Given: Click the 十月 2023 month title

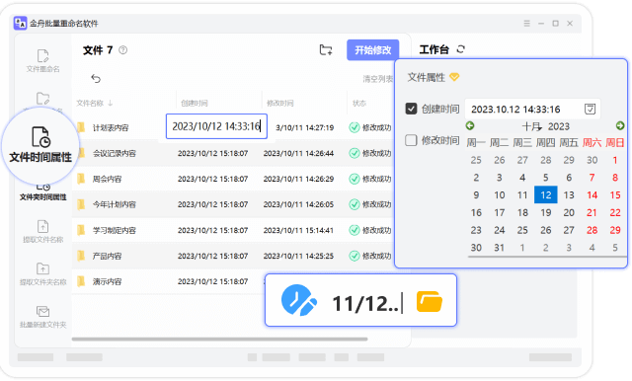Looking at the screenshot, I should click(546, 126).
